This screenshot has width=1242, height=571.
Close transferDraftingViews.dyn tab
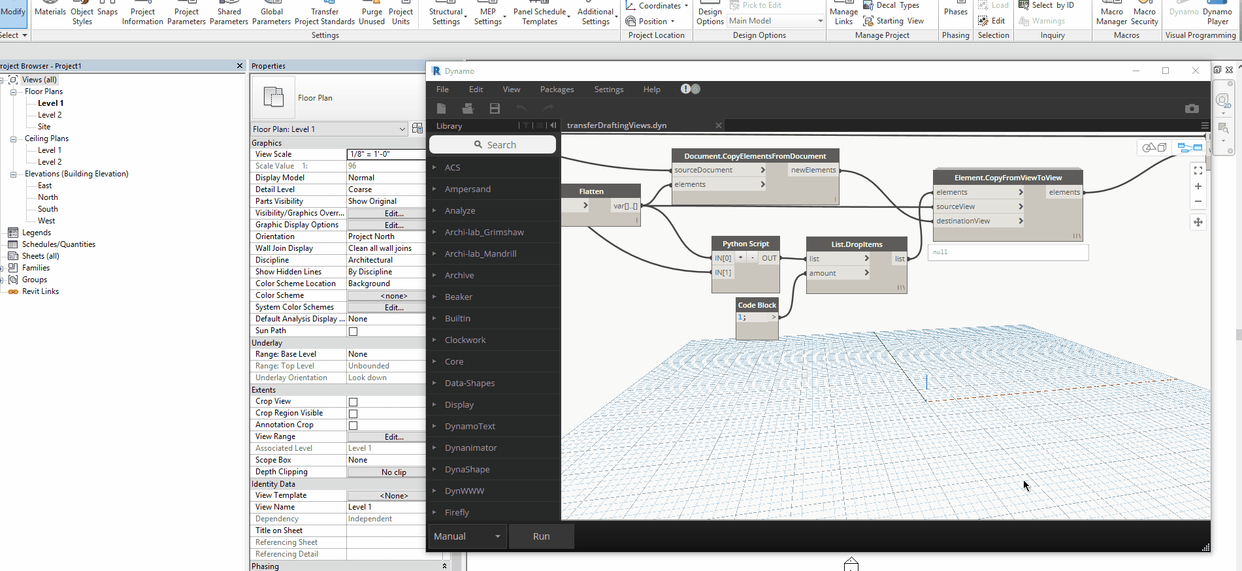click(718, 125)
